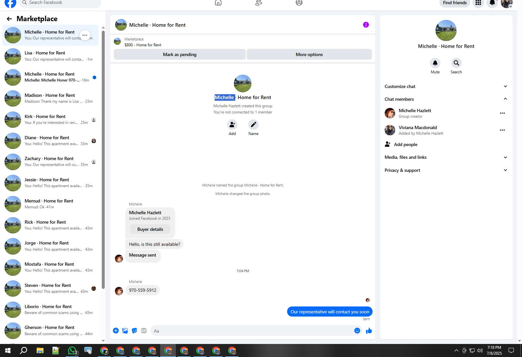Open Steven · Home for Rent conversation
Viewport: 522px width, 357px height.
[50, 289]
